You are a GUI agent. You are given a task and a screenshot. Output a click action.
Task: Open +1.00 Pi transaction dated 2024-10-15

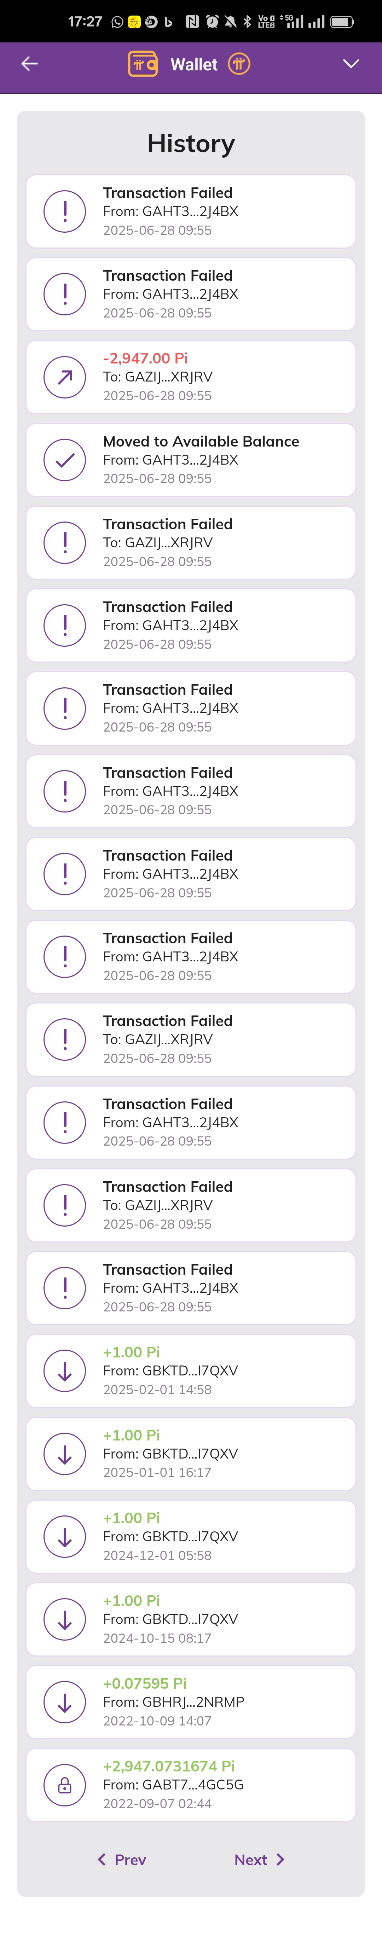(x=191, y=1619)
